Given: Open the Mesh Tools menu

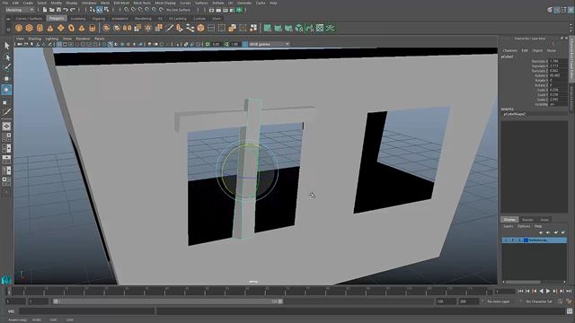Looking at the screenshot, I should tap(142, 3).
